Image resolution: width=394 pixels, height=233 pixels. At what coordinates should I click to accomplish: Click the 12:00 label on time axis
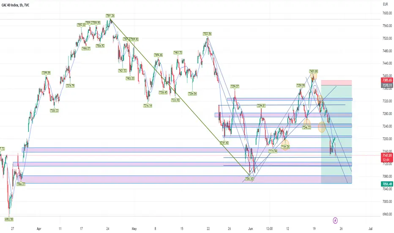coord(269,229)
